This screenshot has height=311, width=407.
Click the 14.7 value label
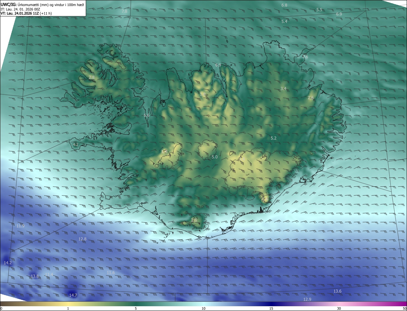73,295
